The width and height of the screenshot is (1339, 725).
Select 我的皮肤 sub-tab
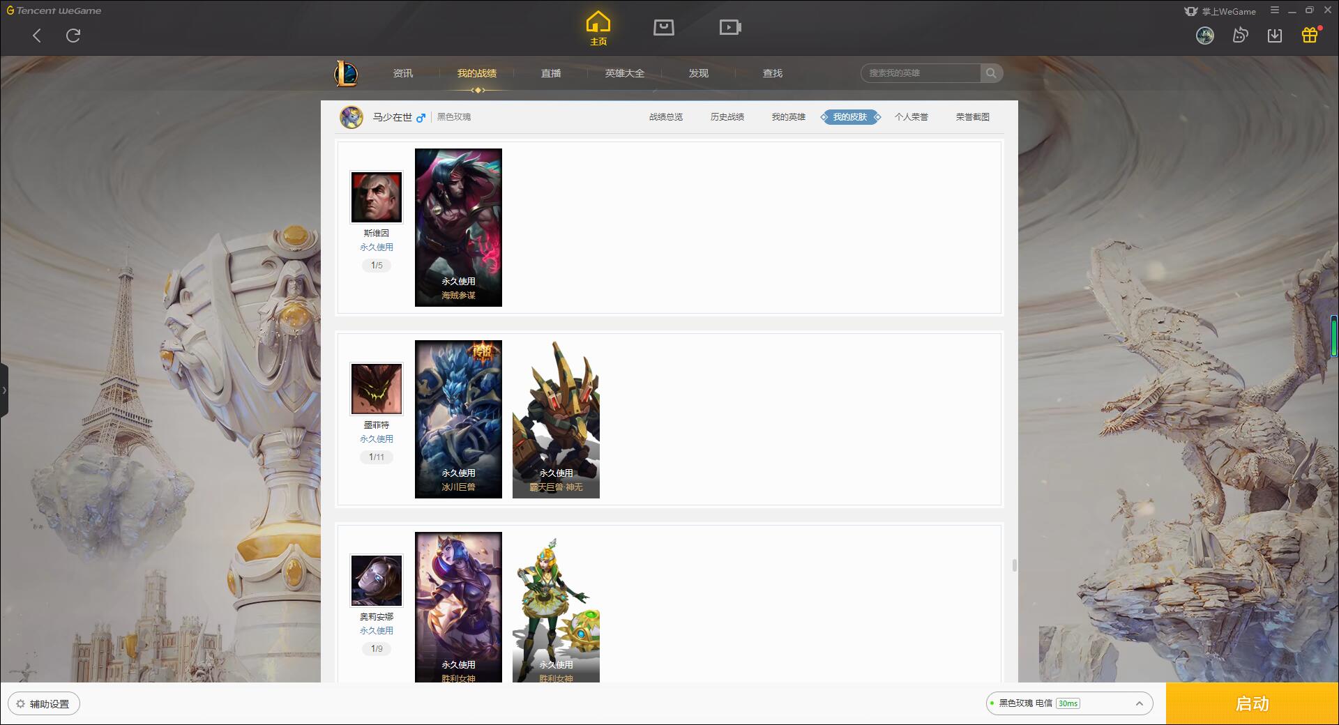(850, 117)
